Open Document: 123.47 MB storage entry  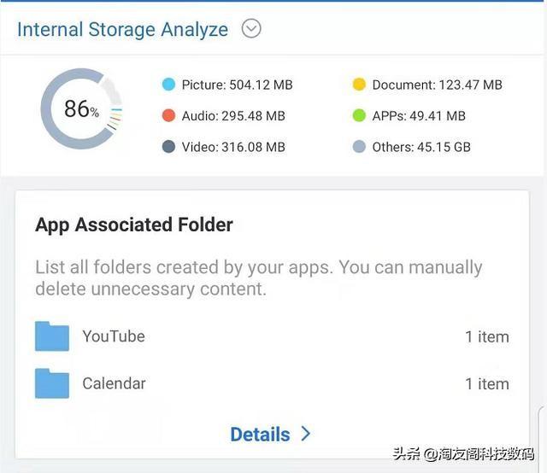[x=437, y=85]
